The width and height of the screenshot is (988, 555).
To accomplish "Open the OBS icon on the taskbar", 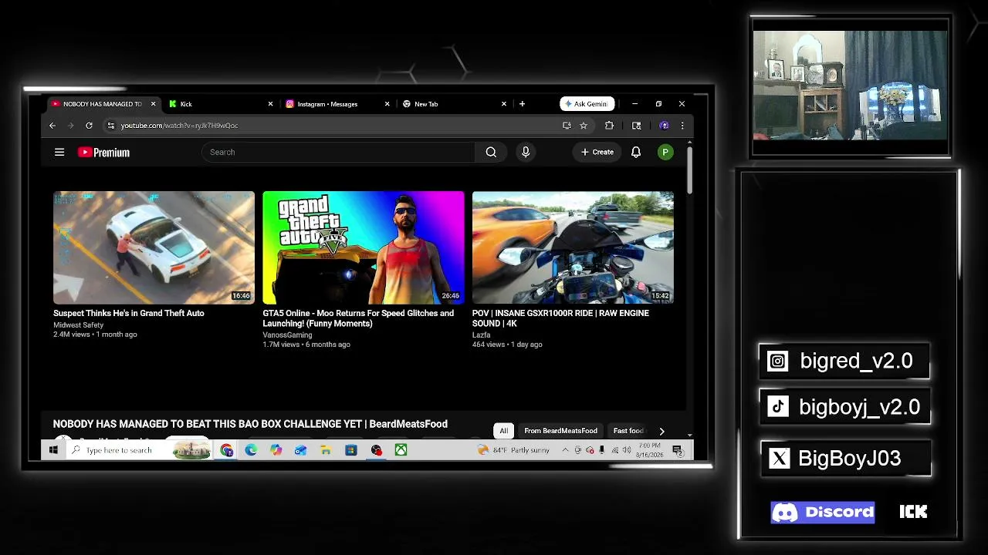I will click(x=376, y=450).
